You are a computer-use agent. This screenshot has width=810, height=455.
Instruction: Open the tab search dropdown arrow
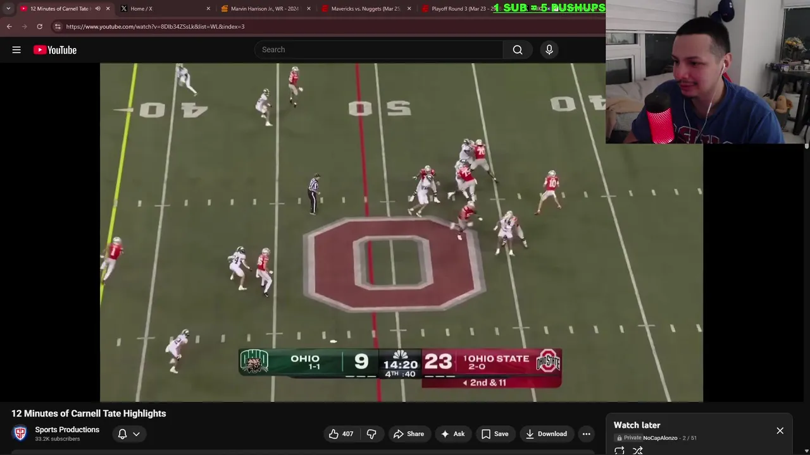coord(8,9)
